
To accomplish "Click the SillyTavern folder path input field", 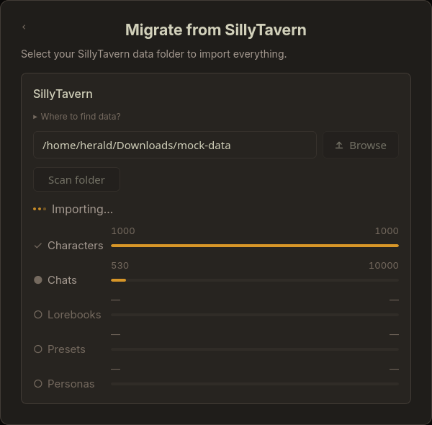I will [175, 145].
